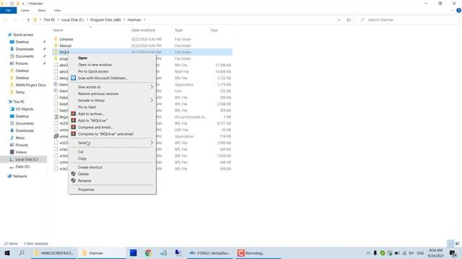Click the ENG language indicator

click(420, 253)
